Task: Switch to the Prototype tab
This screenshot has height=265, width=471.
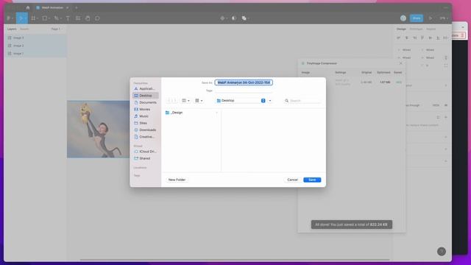Action: click(x=416, y=29)
